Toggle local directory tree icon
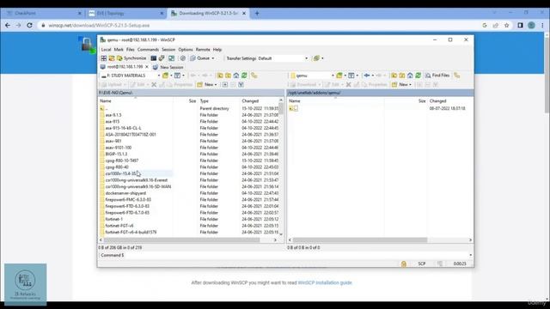The height and width of the screenshot is (309, 550). tap(254, 76)
